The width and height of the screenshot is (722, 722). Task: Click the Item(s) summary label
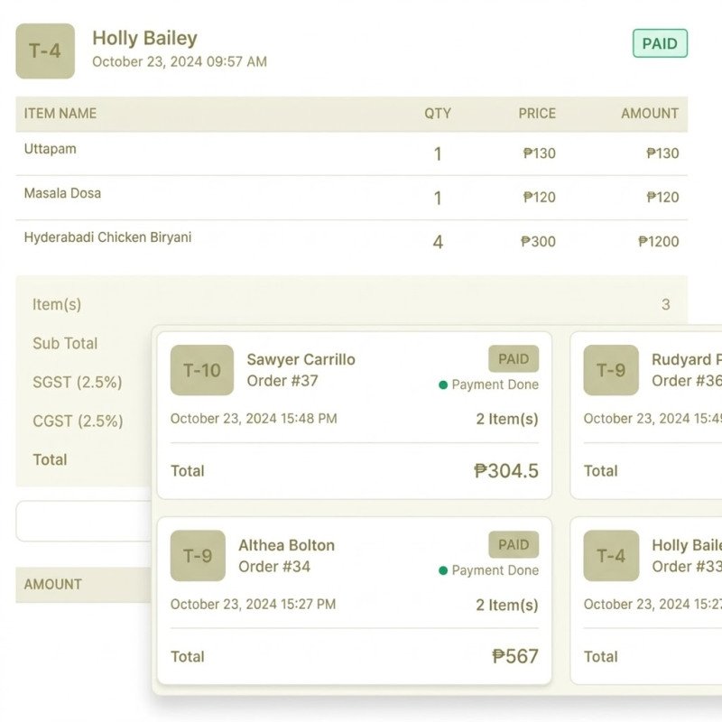(x=57, y=304)
